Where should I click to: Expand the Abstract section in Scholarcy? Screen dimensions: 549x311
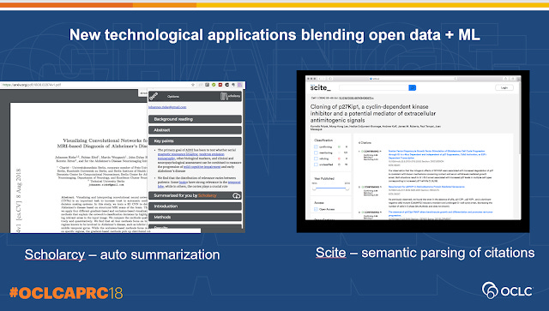(x=195, y=130)
